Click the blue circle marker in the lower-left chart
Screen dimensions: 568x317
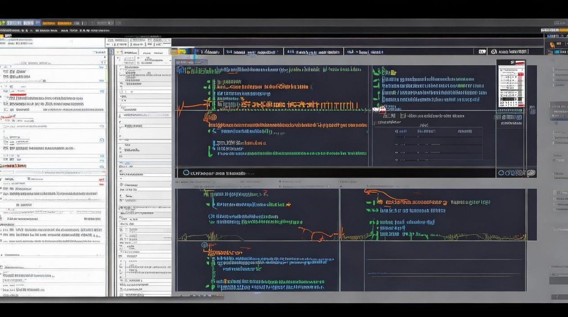(x=205, y=245)
